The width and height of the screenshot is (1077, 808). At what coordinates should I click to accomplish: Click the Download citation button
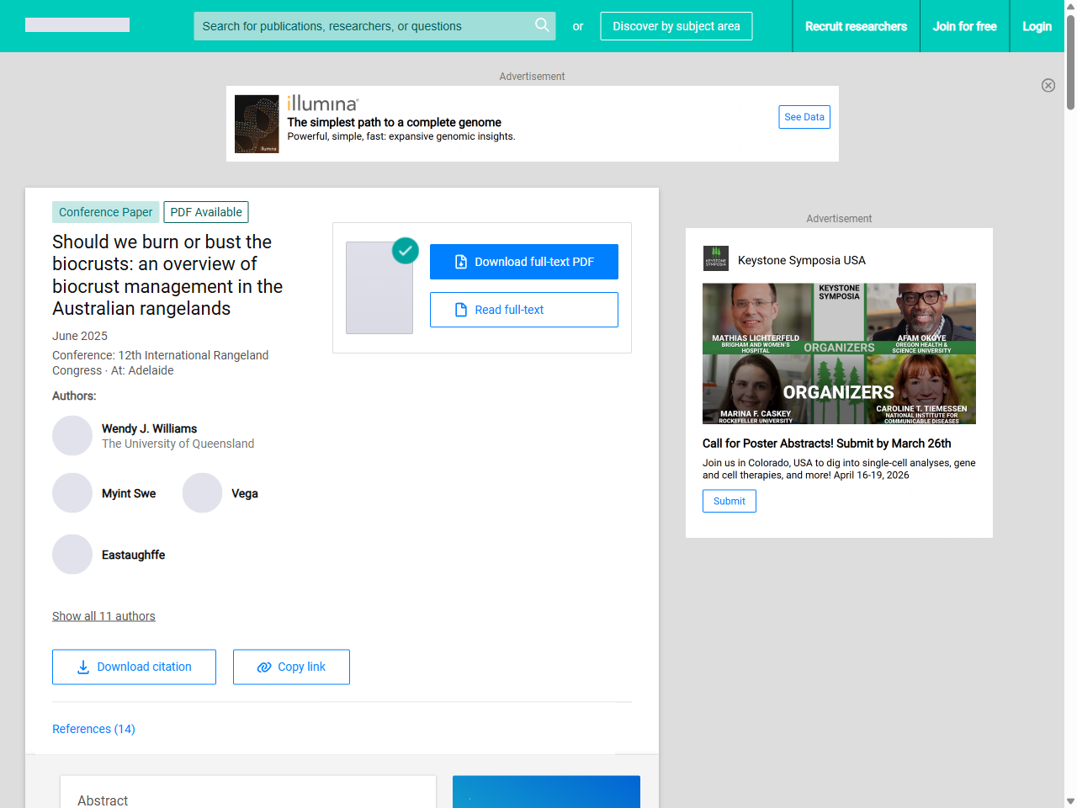tap(134, 667)
